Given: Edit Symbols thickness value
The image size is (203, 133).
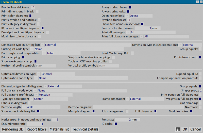Looking at the screenshot, I should (x=129, y=20).
